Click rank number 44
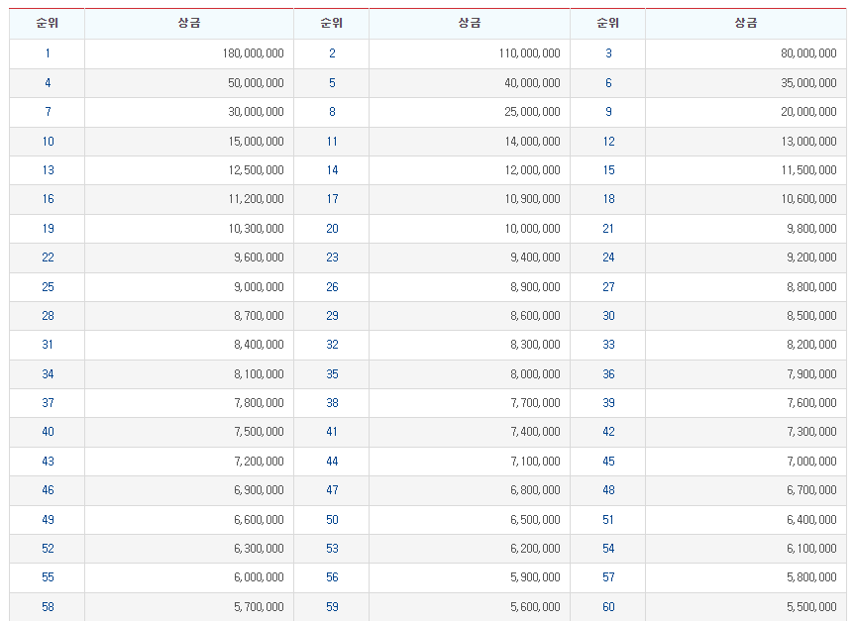Screen dimensions: 855x621 point(332,462)
